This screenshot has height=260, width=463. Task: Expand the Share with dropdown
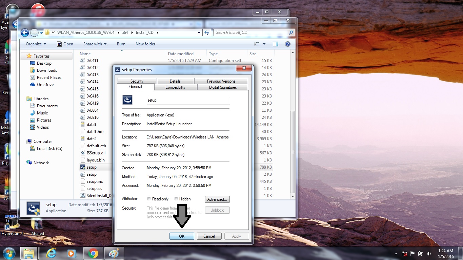pos(95,44)
